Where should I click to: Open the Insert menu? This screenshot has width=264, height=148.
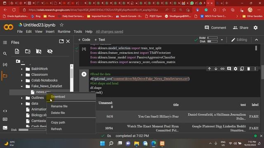click(x=50, y=32)
